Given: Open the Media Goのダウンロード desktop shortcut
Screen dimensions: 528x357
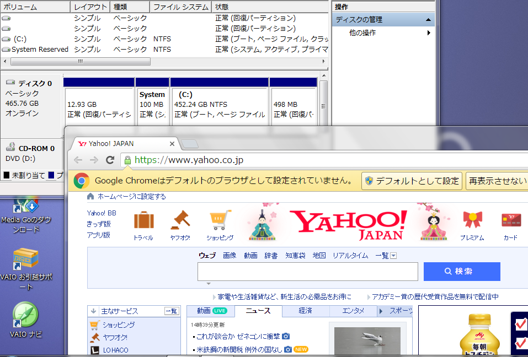Looking at the screenshot, I should click(26, 215).
